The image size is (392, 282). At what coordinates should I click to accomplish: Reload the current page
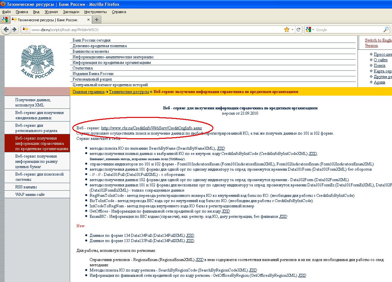[x=298, y=29]
